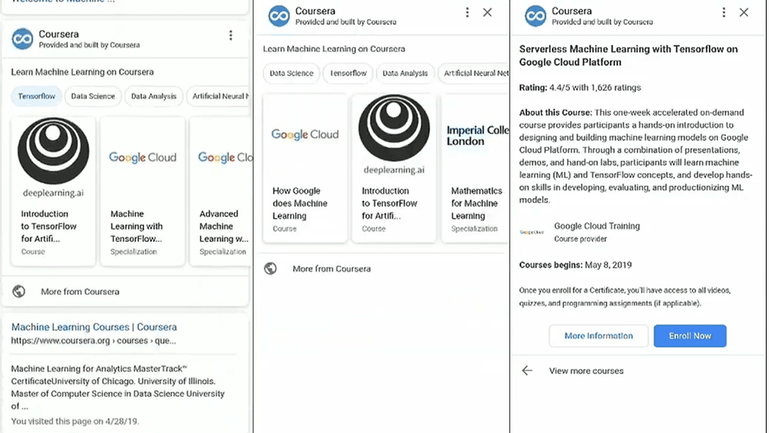Open the How Google does Machine Learning card
This screenshot has width=769, height=433.
point(305,168)
